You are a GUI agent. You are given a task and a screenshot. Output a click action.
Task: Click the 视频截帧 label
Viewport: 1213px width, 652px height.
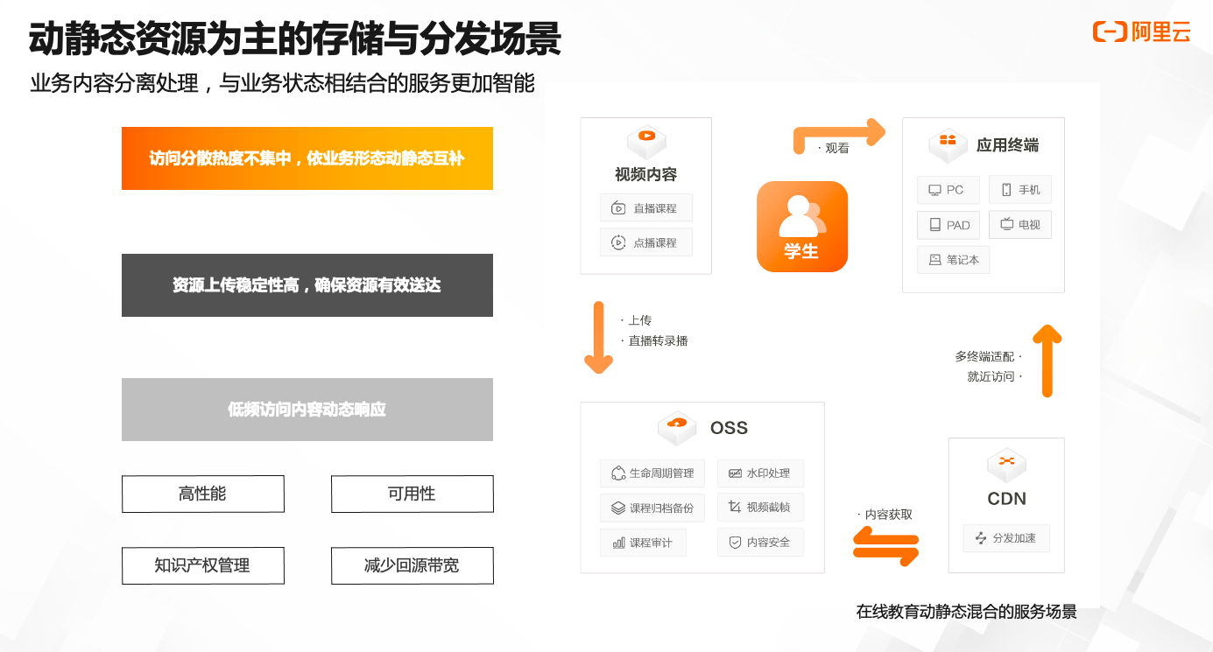pos(768,507)
